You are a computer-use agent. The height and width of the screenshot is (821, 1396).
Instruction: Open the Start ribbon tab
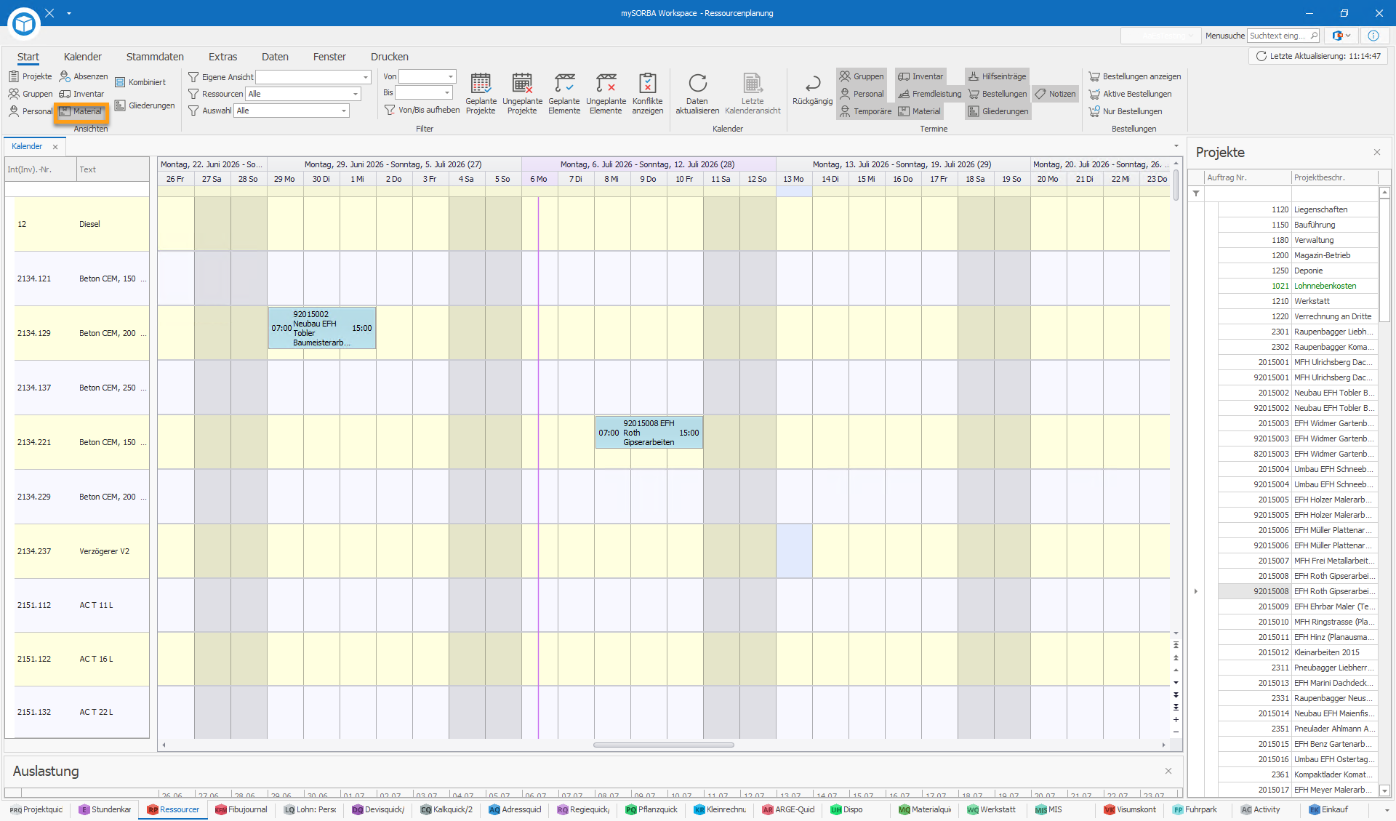click(x=28, y=57)
